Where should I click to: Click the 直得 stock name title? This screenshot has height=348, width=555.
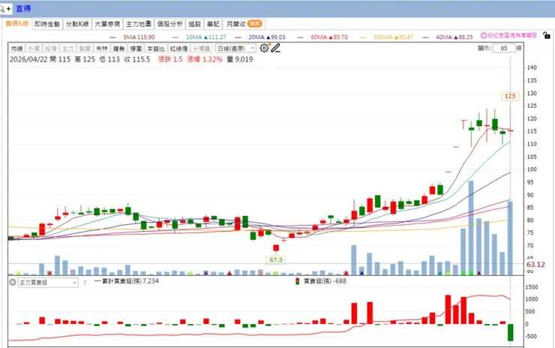click(23, 8)
